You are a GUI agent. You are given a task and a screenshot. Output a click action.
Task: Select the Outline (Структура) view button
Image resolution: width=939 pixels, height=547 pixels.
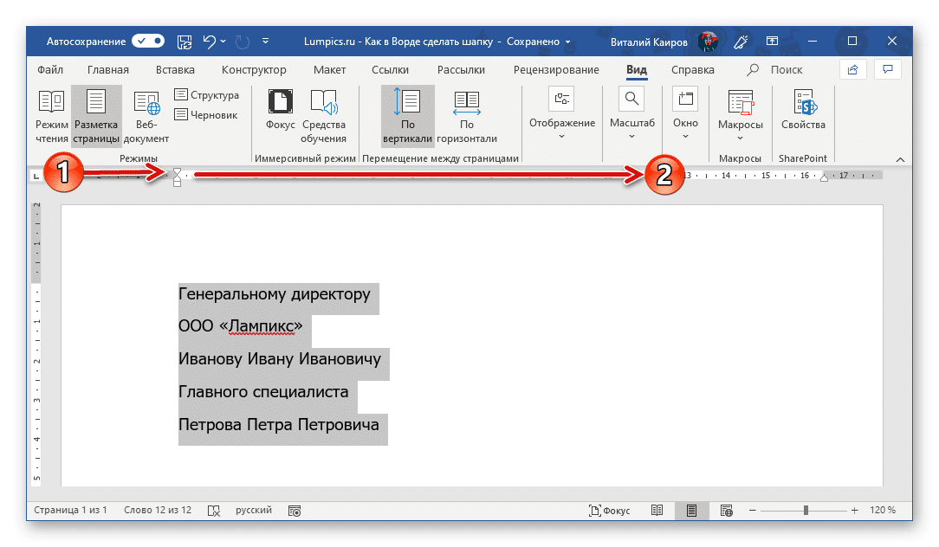pyautogui.click(x=206, y=95)
